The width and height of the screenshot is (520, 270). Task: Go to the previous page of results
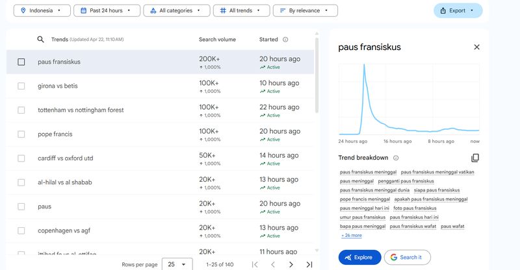(273, 264)
